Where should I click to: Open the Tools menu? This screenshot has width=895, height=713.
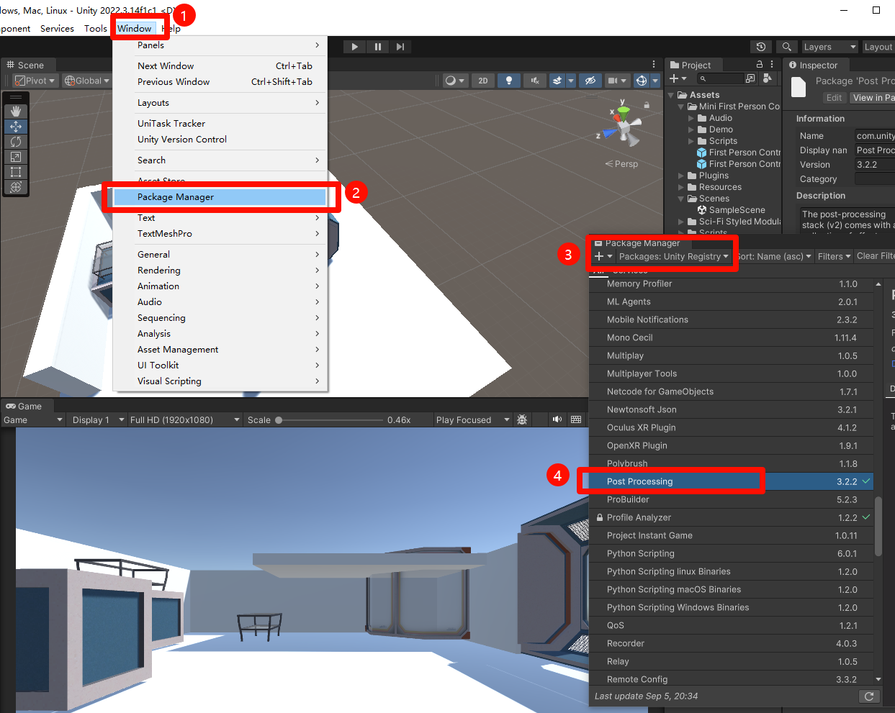(95, 29)
